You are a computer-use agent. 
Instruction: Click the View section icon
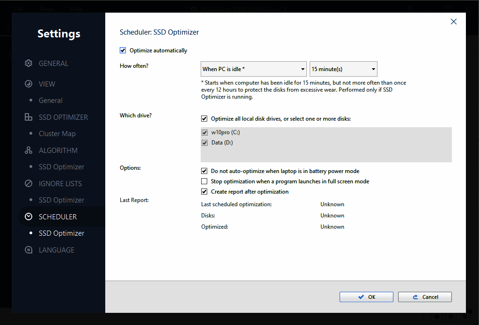29,84
